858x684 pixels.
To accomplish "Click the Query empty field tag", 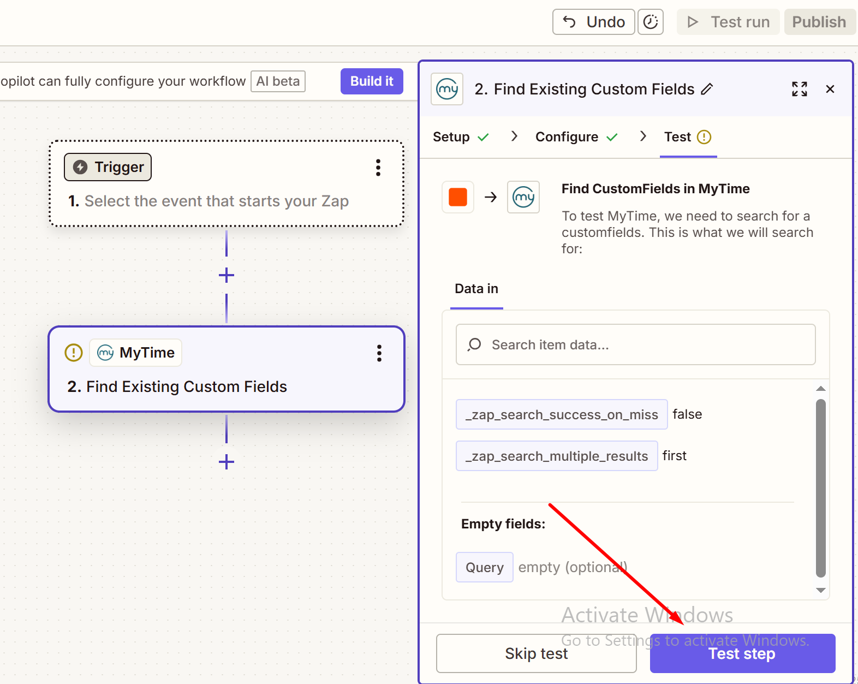I will (485, 567).
